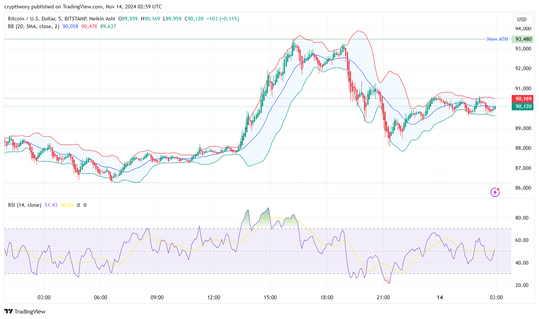Click the RSI 80.00 axis label
Viewport: 539px width, 319px height.
[x=522, y=218]
